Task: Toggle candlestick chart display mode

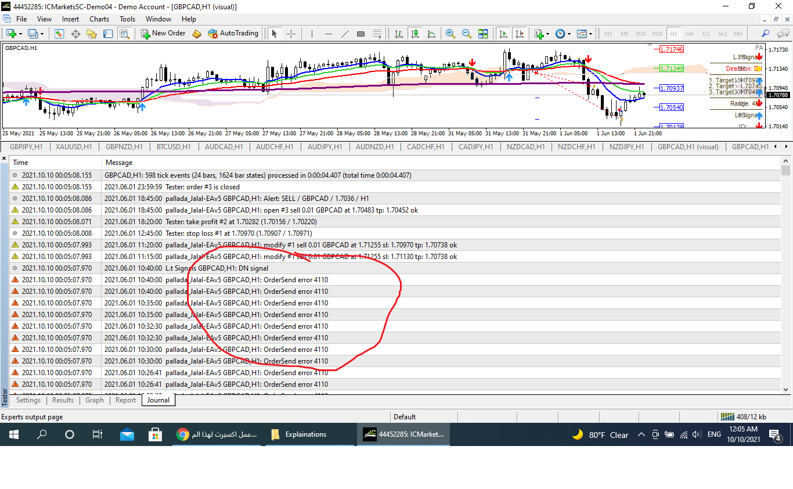Action: [x=414, y=34]
